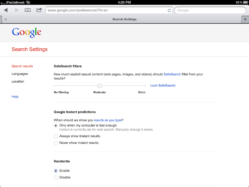Viewport: 249px width, 187px height.
Task: Select 'Always show Instant results'
Action: pos(56,136)
